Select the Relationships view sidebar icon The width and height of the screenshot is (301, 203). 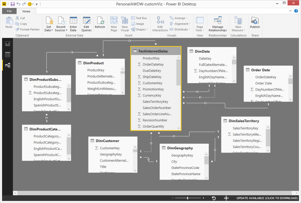8,65
